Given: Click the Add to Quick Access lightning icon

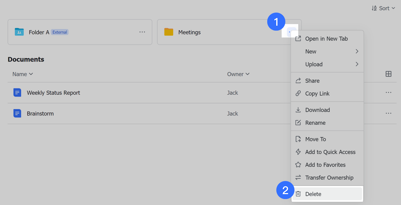Looking at the screenshot, I should [x=298, y=152].
